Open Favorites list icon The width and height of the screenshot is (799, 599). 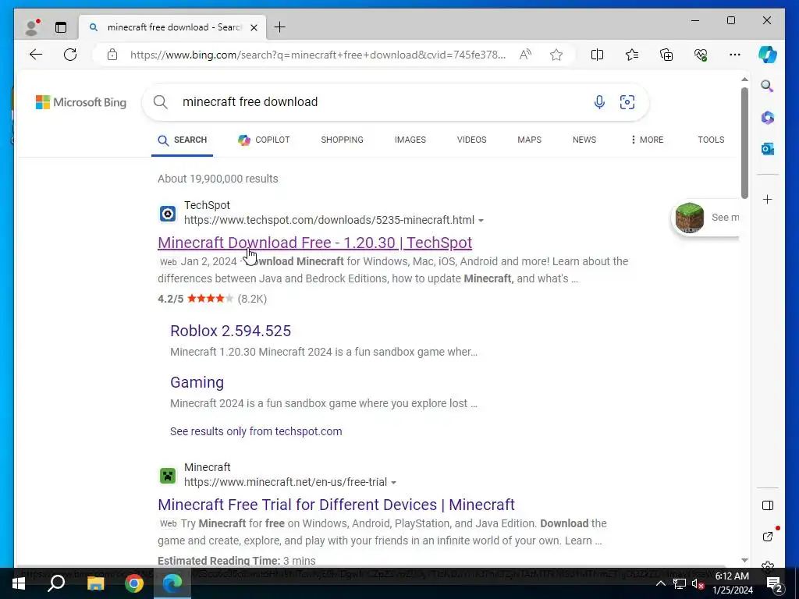pyautogui.click(x=632, y=55)
